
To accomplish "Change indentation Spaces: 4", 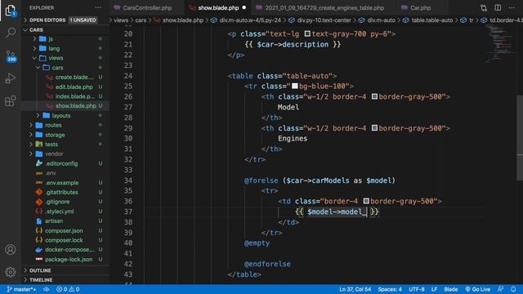I will click(390, 289).
